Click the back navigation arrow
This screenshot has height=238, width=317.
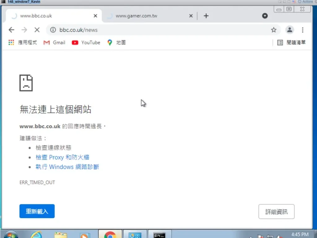(x=11, y=30)
